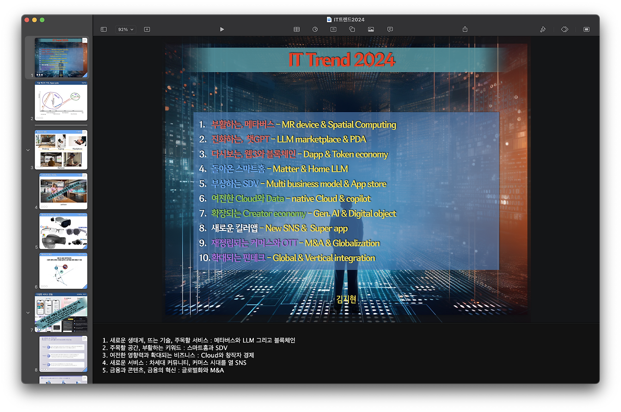Insert a chart from the toolbar

[x=315, y=30]
